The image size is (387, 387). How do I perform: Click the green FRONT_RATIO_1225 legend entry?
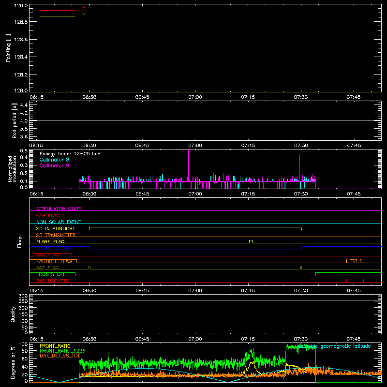click(x=62, y=351)
